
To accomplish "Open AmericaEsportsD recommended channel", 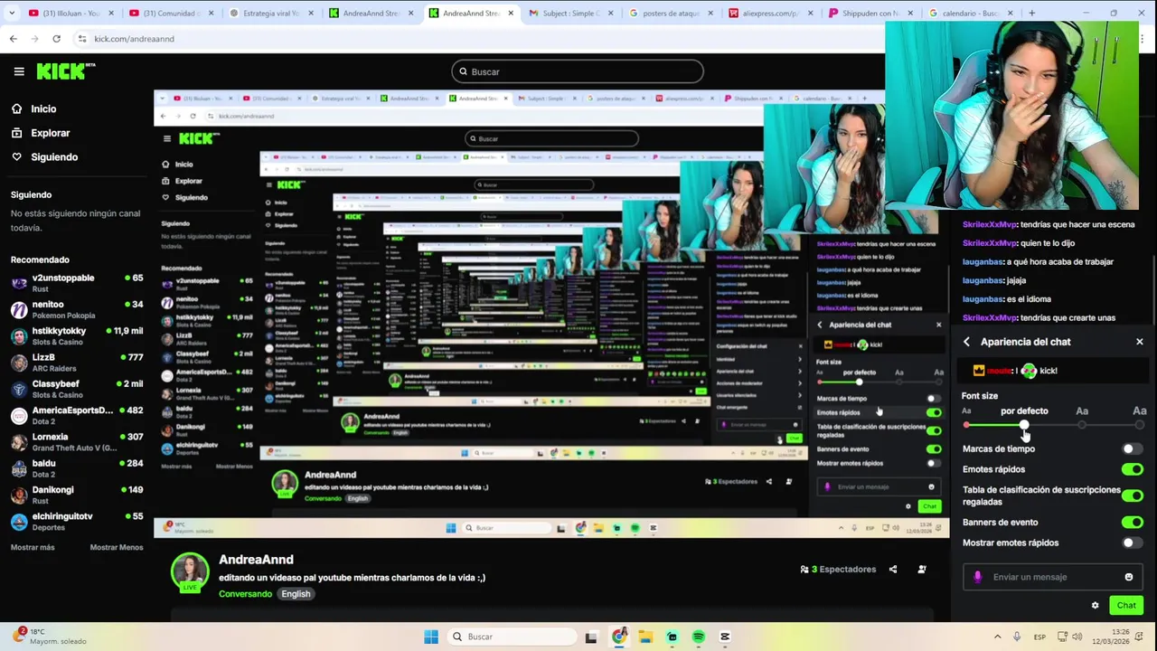I will [x=77, y=415].
